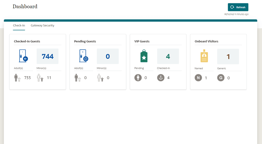The width and height of the screenshot is (262, 144).
Task: Click the Named label in Onboard Visitors
Action: tap(199, 68)
